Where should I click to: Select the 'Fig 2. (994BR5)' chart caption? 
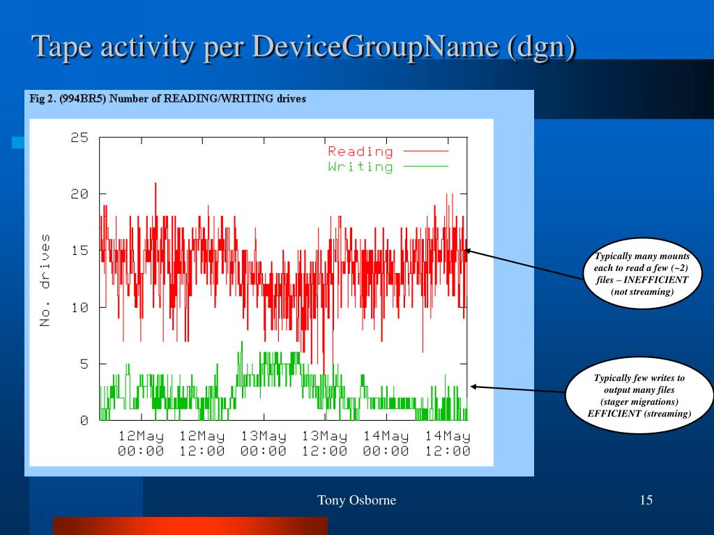(x=167, y=99)
